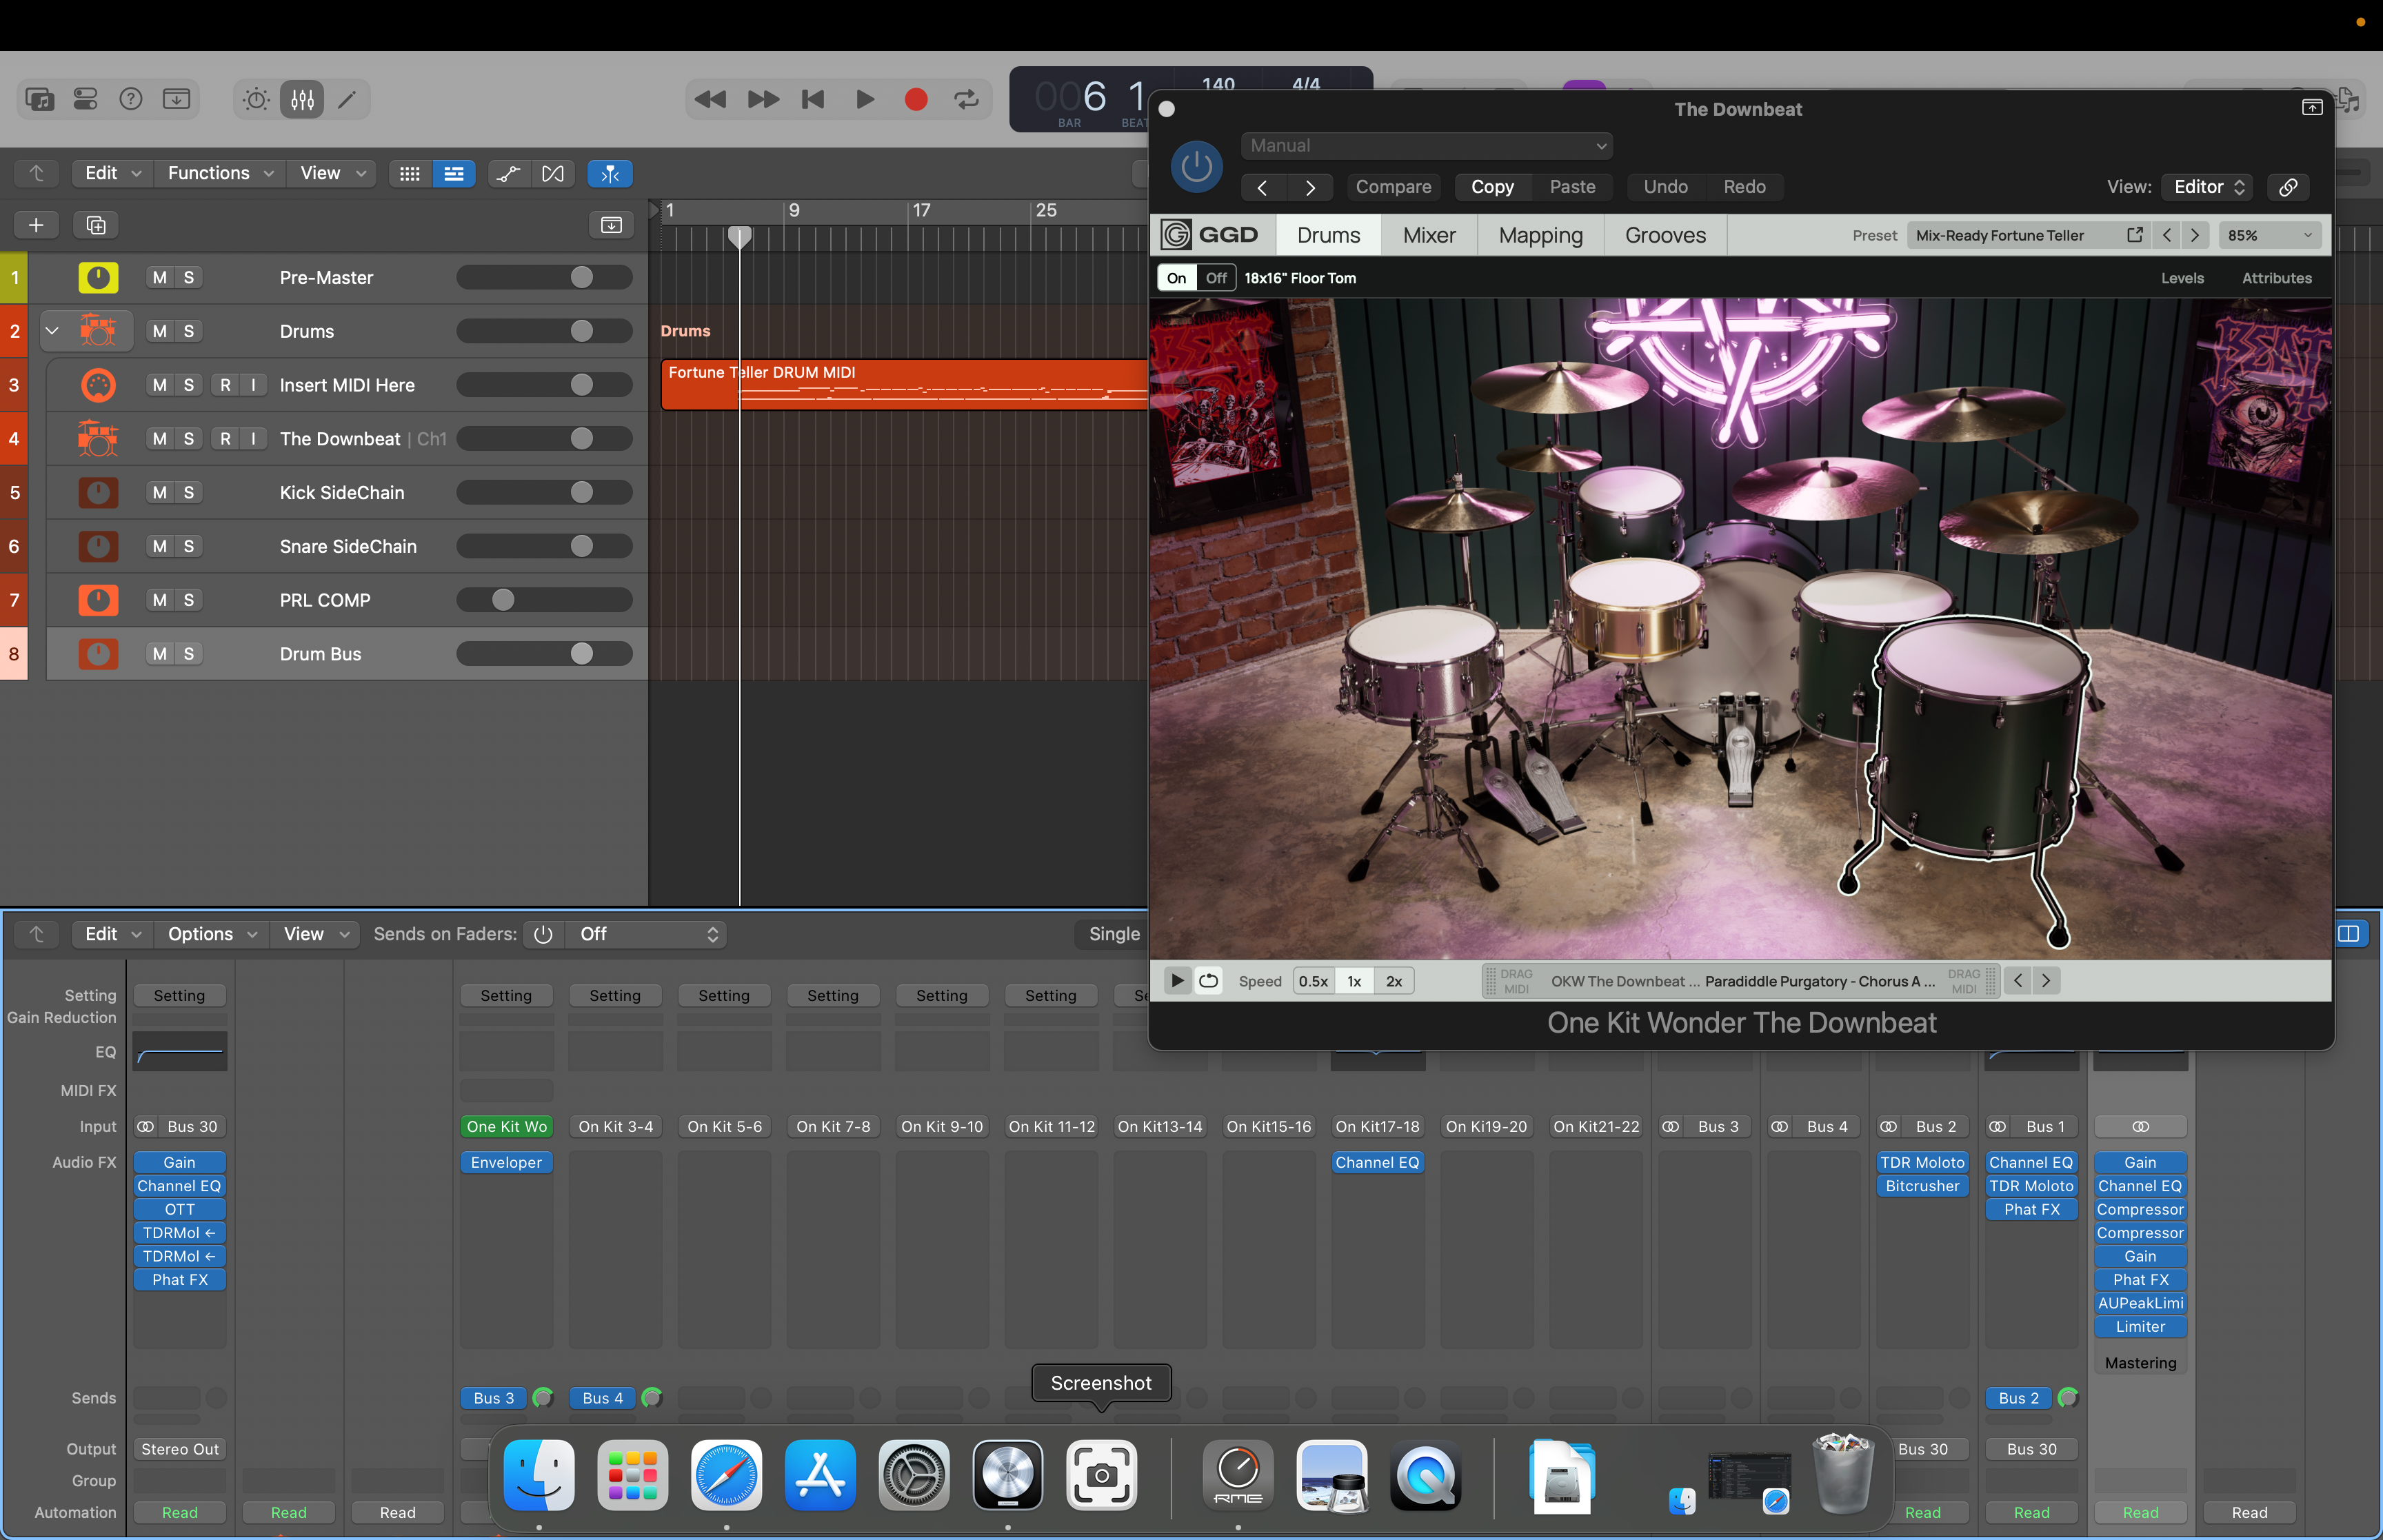Solo the Drum Bus track
This screenshot has width=2383, height=1540.
[190, 653]
